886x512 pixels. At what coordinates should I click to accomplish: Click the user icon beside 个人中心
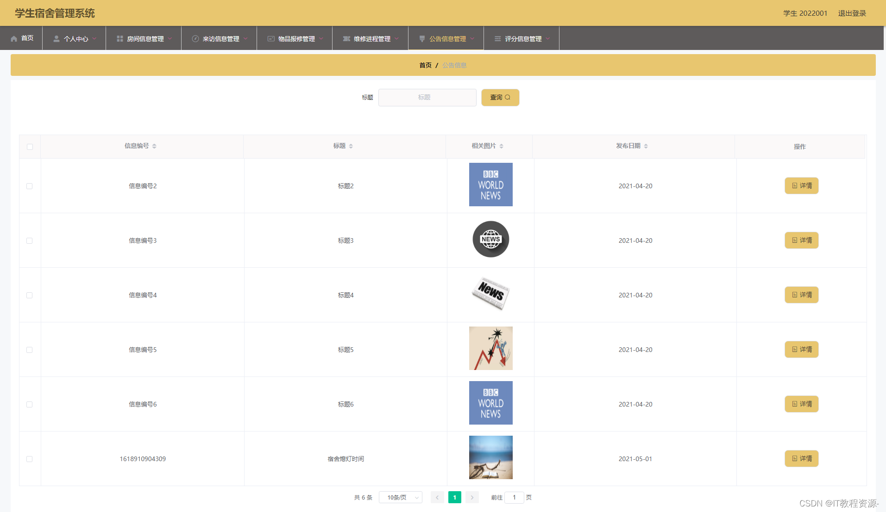click(x=57, y=39)
